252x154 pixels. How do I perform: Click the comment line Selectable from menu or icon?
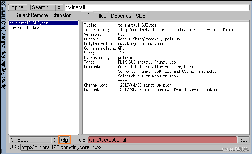(x=149, y=76)
